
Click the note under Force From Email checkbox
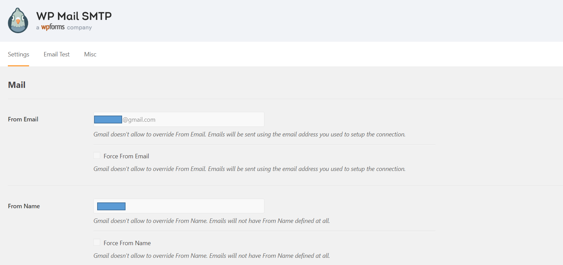pos(249,169)
